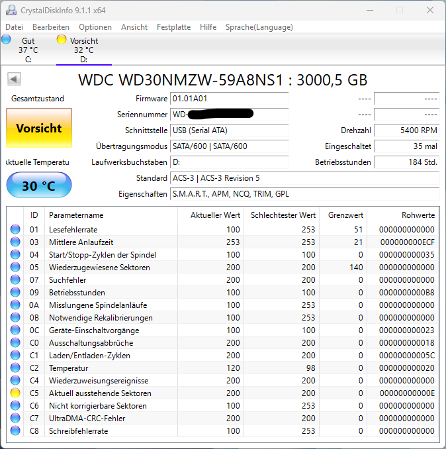Click status icon for Laden/Entladen-Zyklen row

coord(15,356)
